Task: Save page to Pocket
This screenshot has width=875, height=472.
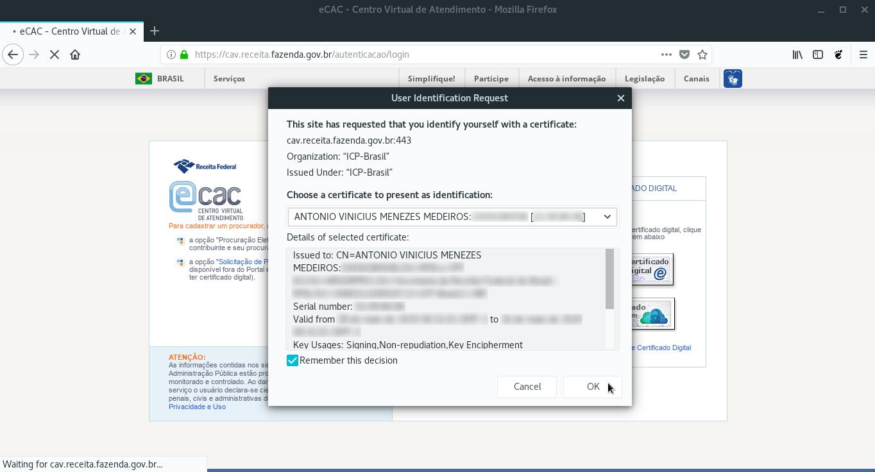Action: [684, 55]
